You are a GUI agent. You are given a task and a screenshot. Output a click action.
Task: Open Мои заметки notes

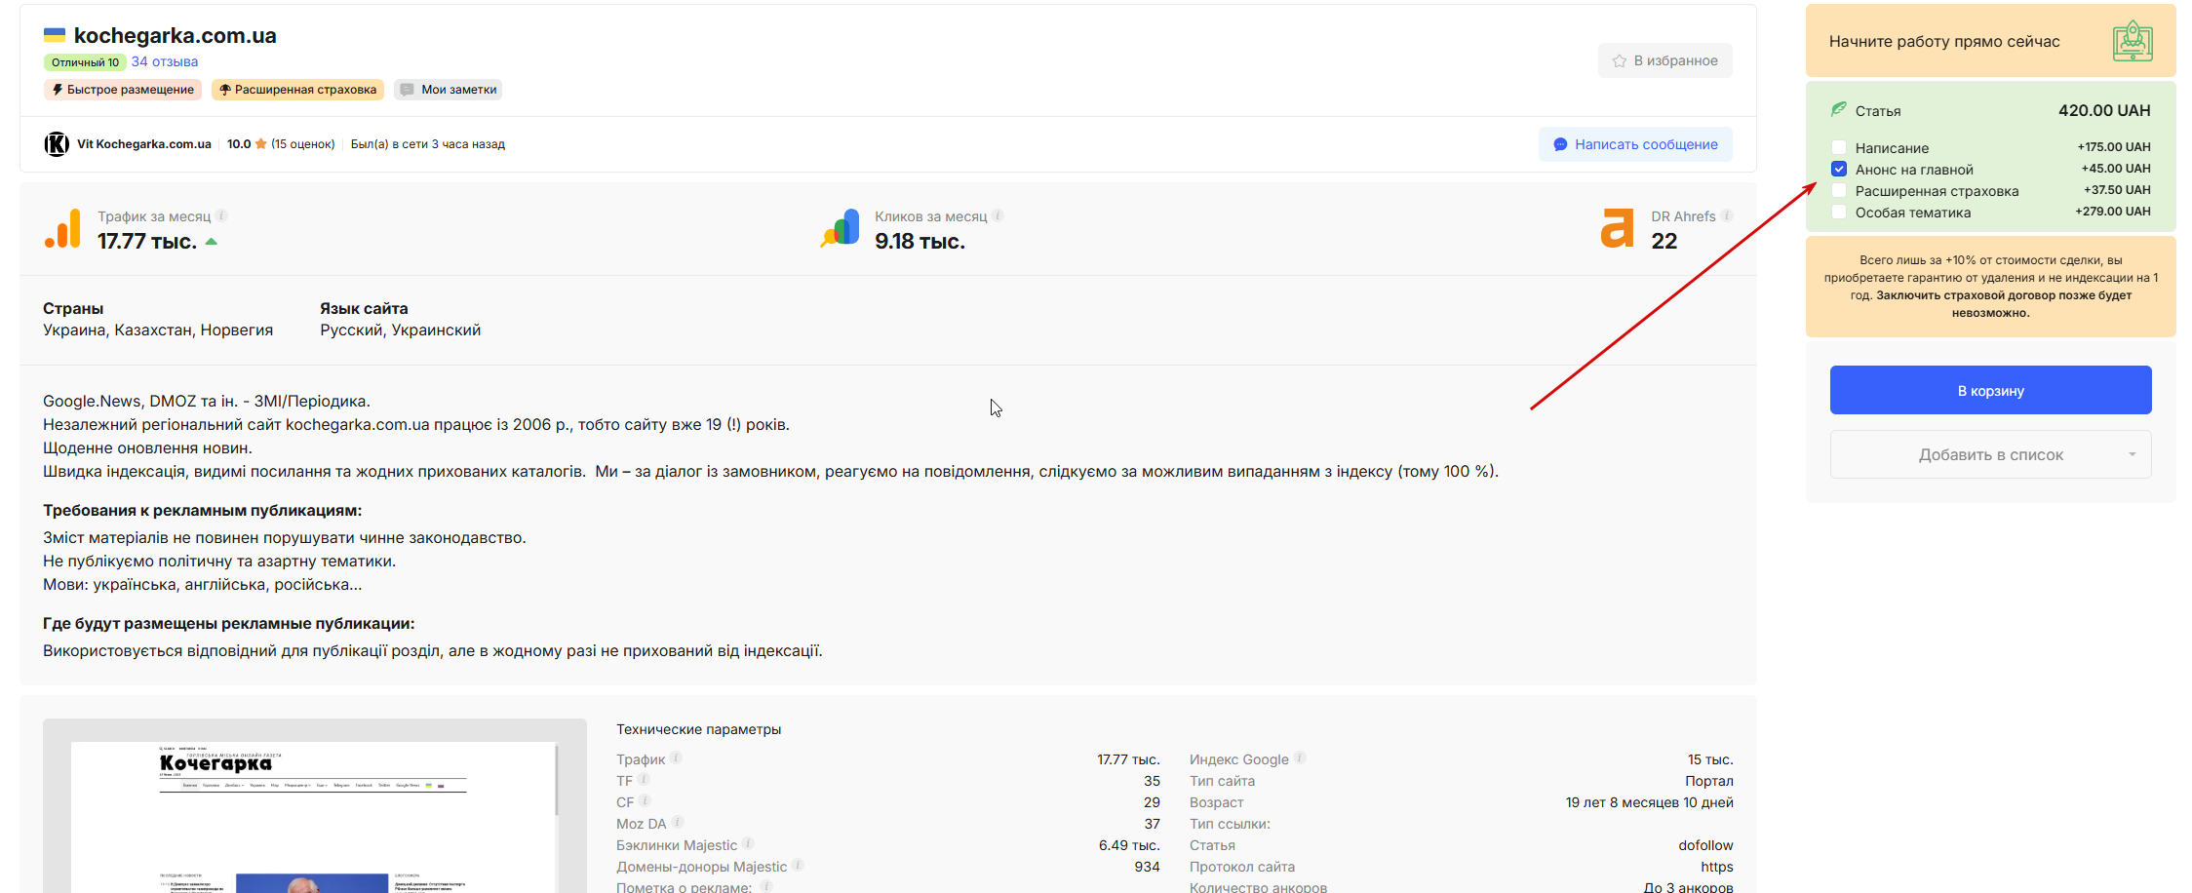[x=449, y=90]
